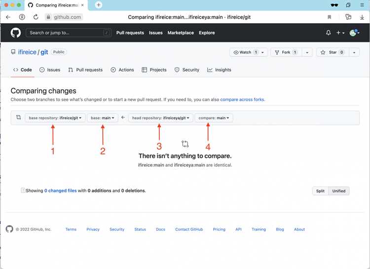Bookmark this page icon
Image resolution: width=370 pixels, height=269 pixels.
point(329,17)
